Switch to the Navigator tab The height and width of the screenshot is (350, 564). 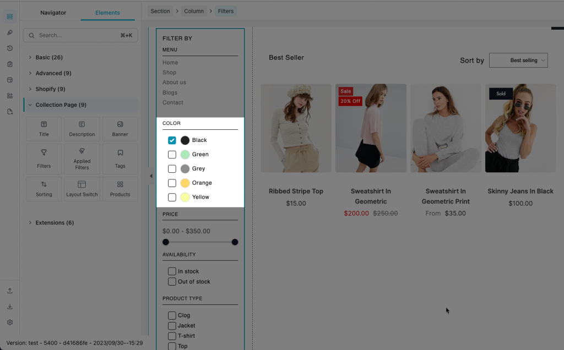[53, 13]
